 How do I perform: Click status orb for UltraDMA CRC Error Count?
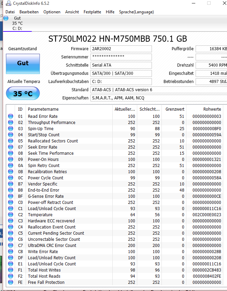pyautogui.click(x=11, y=245)
